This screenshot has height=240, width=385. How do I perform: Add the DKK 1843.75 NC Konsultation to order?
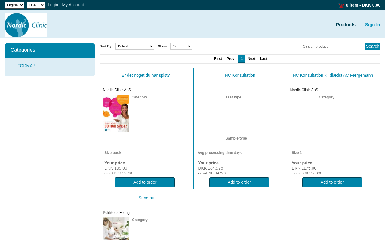(239, 182)
